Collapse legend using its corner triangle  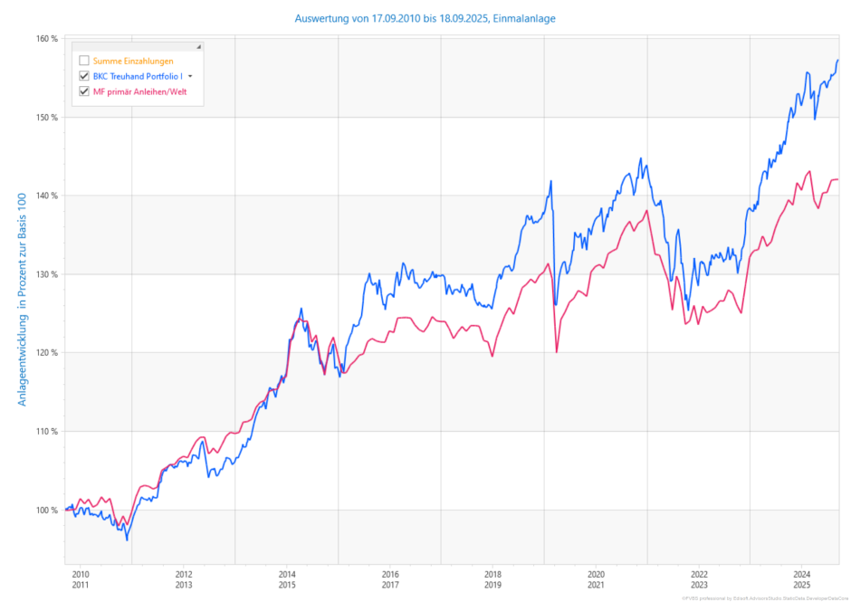click(x=198, y=46)
